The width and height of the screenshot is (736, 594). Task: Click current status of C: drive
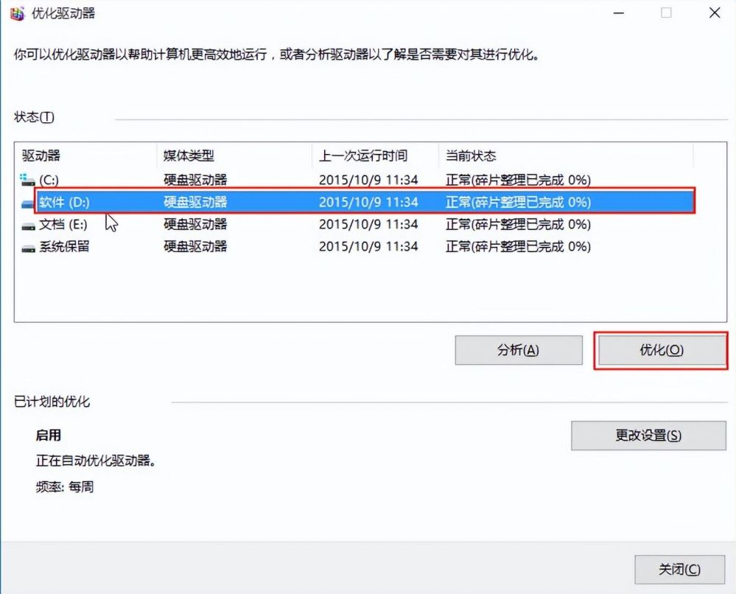518,180
